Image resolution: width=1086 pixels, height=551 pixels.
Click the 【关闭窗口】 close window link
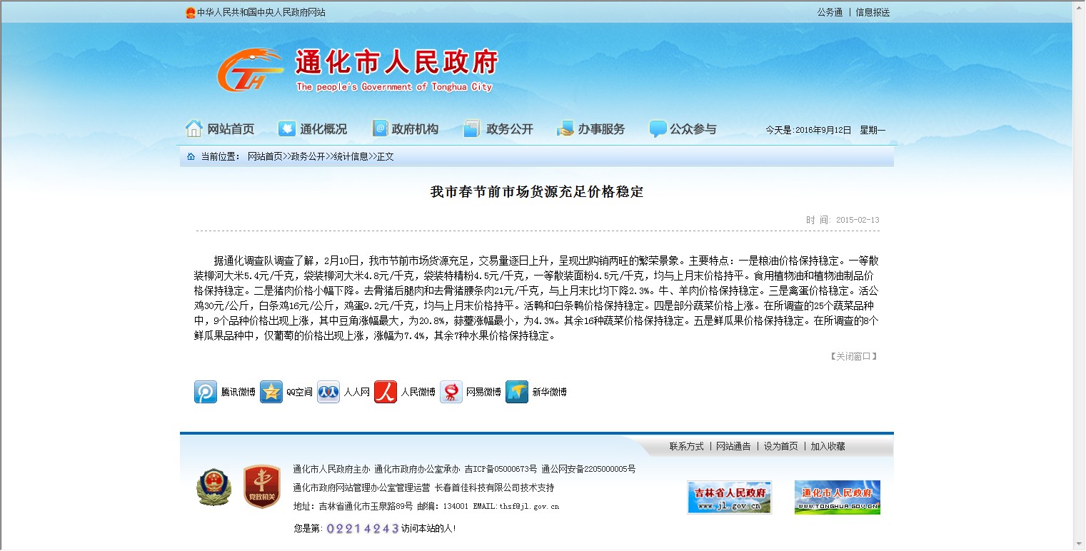point(853,356)
